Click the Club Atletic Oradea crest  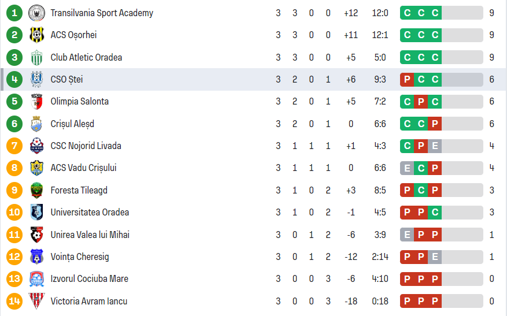[x=37, y=57]
